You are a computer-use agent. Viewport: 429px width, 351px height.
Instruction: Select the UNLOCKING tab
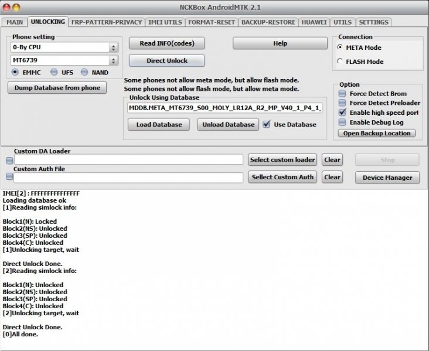[x=48, y=22]
